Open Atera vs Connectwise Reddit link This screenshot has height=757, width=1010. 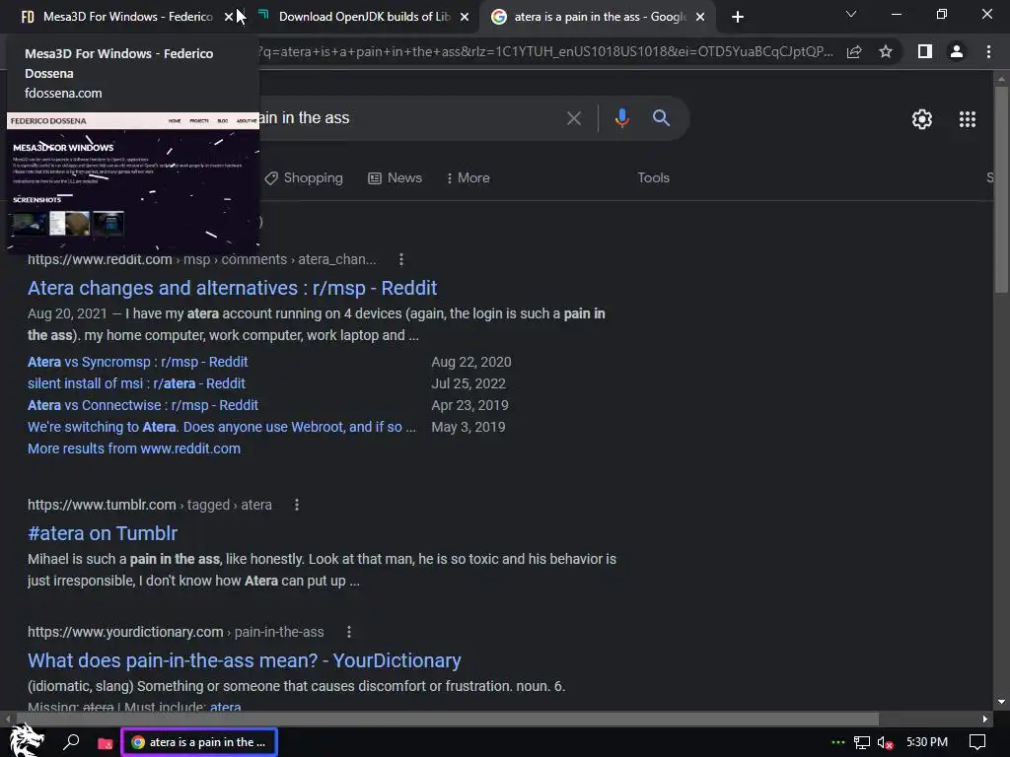142,405
